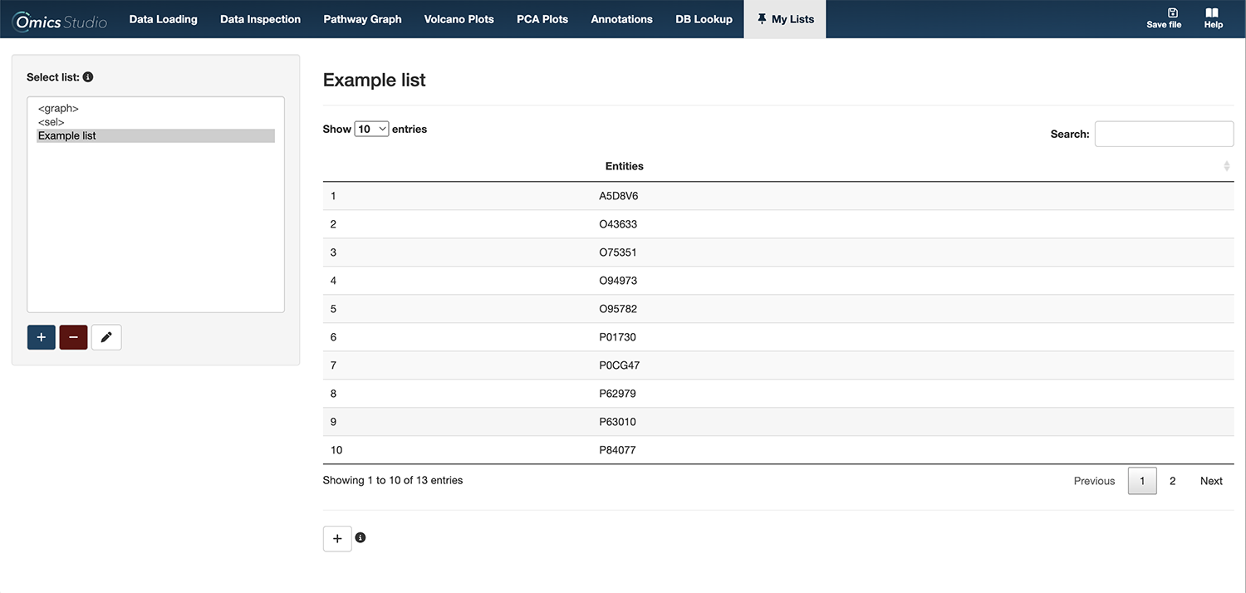Click the Next pagination link

tap(1211, 481)
